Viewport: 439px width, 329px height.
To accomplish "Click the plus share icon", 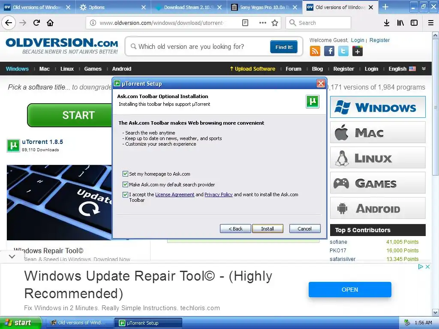I will pyautogui.click(x=357, y=51).
